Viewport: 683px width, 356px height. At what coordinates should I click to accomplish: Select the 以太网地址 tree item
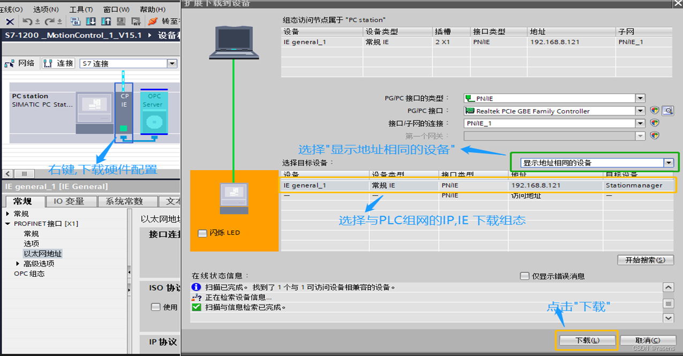(x=43, y=254)
